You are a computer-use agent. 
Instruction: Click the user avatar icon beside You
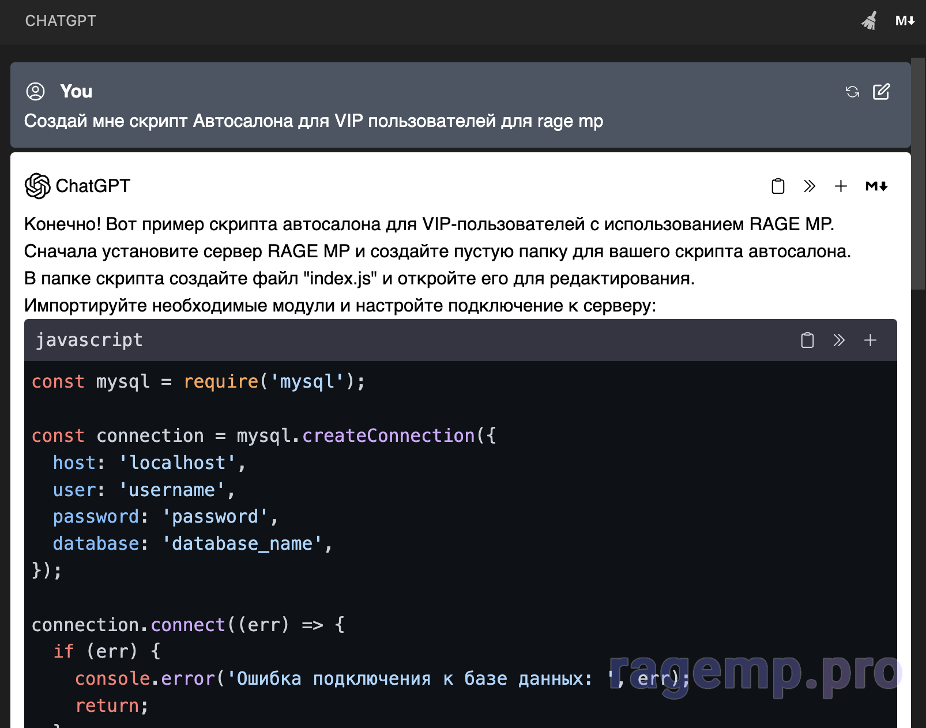[x=36, y=91]
